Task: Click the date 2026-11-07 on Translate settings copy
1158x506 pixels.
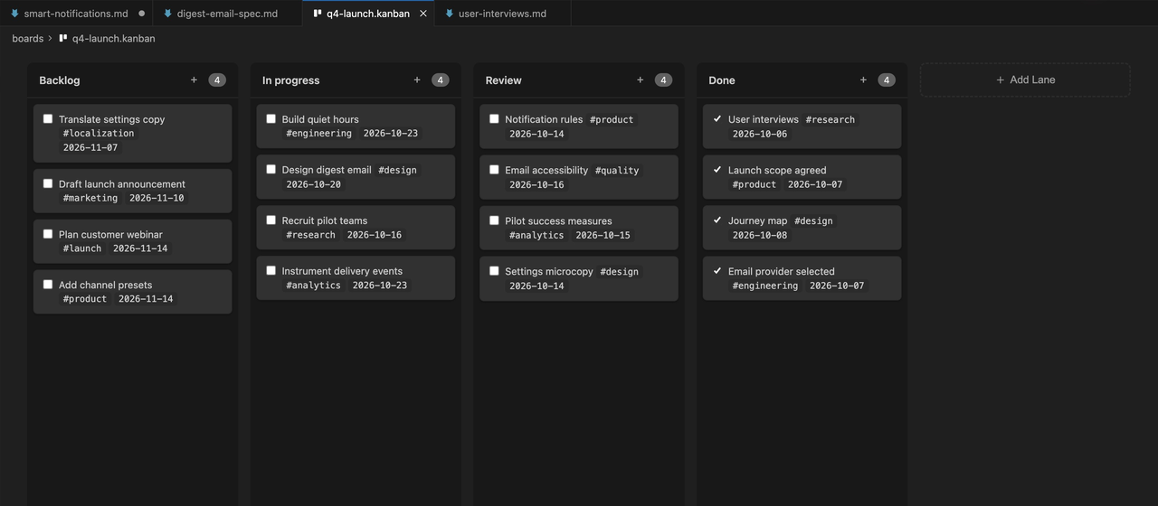Action: click(90, 147)
